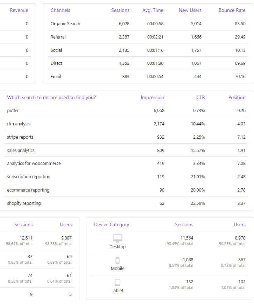This screenshot has width=254, height=305.
Task: Select the Email channel row
Action: [56, 77]
